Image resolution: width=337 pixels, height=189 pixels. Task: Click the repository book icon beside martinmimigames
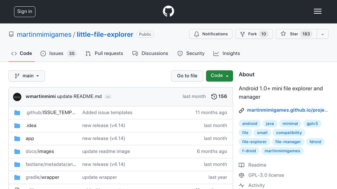click(11, 34)
